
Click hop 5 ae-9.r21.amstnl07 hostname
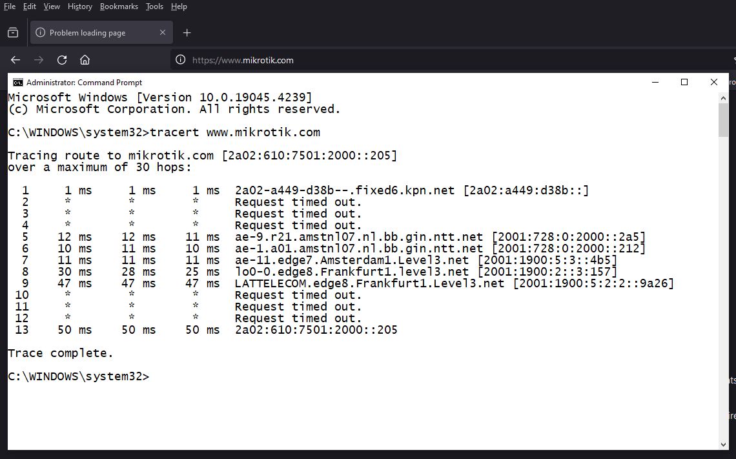click(x=358, y=237)
